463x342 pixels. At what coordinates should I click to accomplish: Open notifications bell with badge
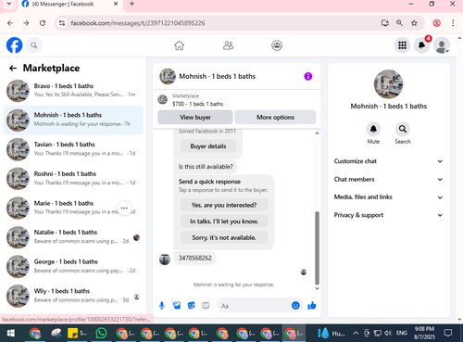[x=421, y=45]
